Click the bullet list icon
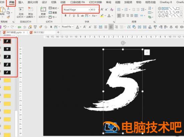Screen dimensions: 184x137 119,10
